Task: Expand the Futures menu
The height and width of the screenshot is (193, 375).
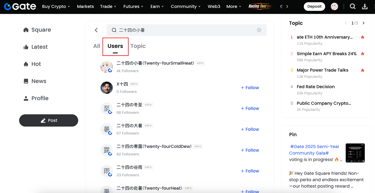Action: (x=133, y=6)
